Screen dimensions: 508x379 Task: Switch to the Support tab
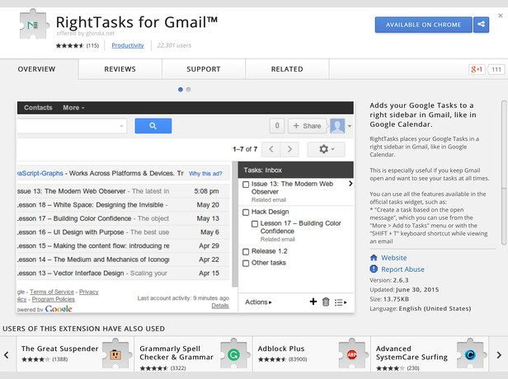204,69
